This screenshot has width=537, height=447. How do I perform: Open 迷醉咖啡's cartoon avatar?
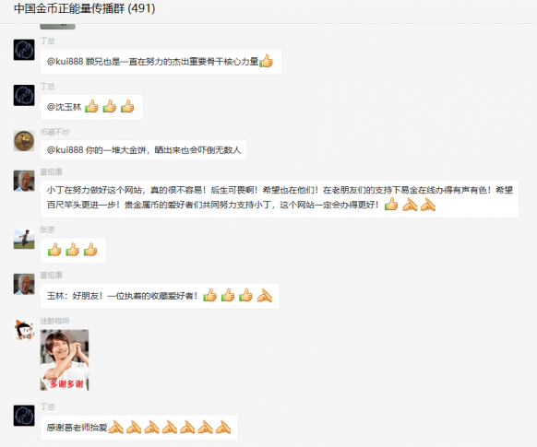coord(24,329)
